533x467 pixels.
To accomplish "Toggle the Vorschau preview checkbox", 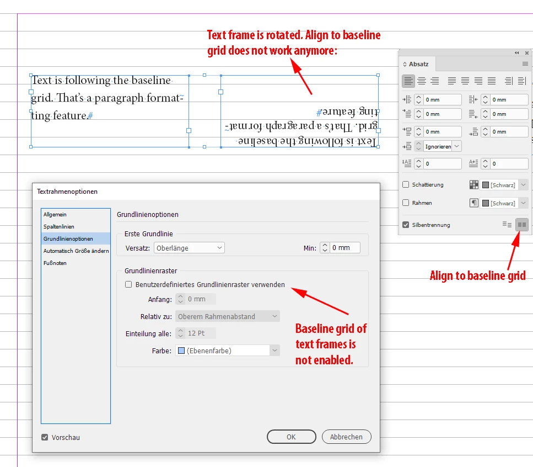I will (x=45, y=437).
